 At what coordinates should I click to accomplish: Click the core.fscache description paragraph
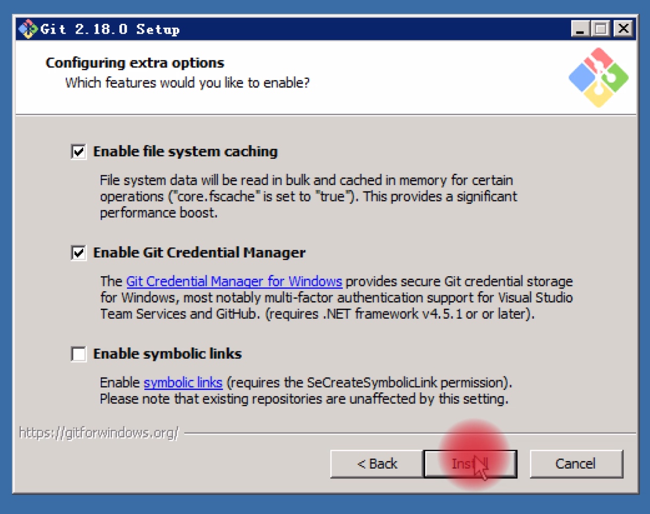[308, 196]
